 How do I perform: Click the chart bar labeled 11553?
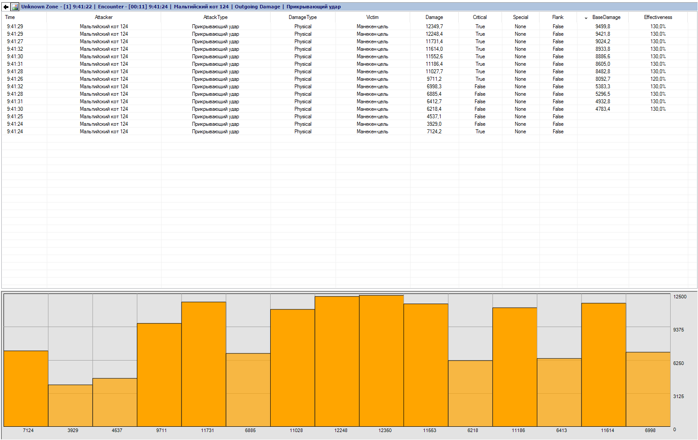426,365
